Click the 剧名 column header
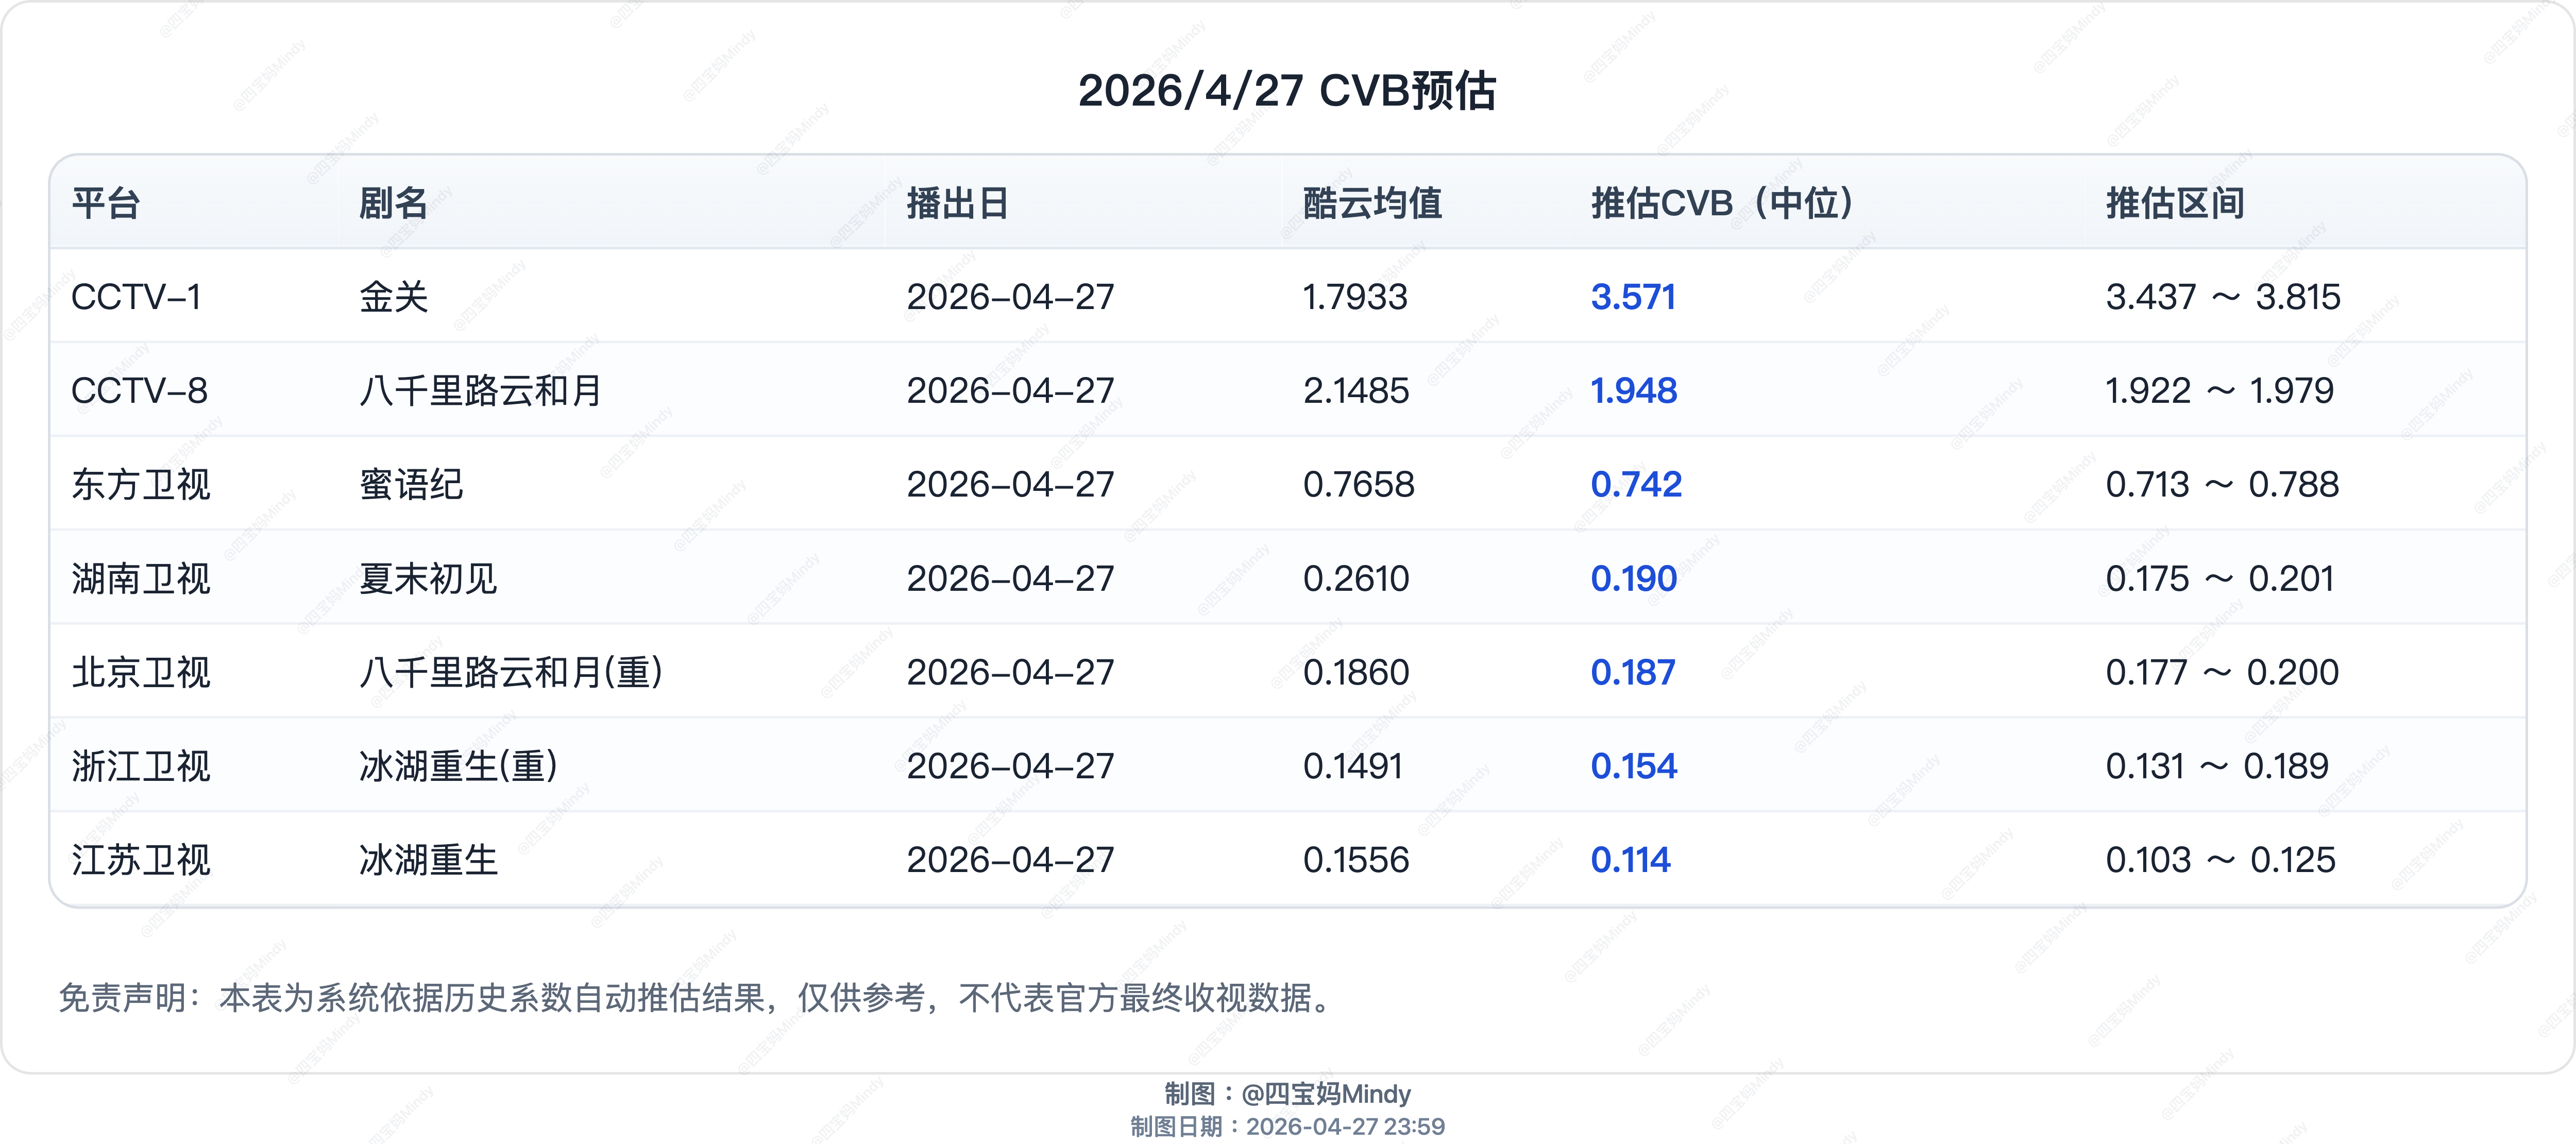 pos(393,203)
